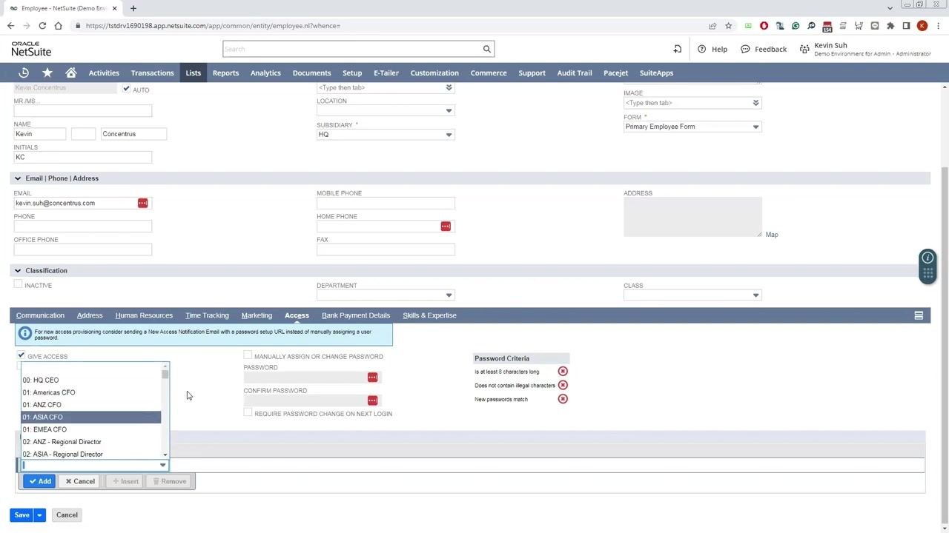Click into the Office Phone field
The height and width of the screenshot is (533, 949).
point(82,249)
